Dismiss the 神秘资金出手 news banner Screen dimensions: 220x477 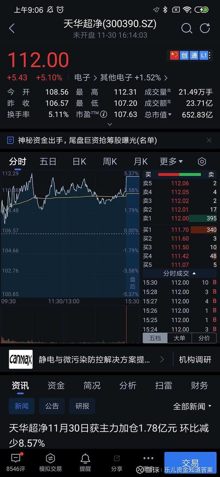point(209,140)
